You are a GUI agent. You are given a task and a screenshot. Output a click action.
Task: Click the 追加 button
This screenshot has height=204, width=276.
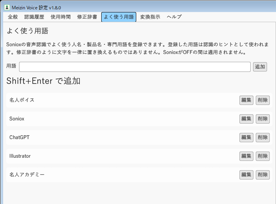[x=260, y=67]
